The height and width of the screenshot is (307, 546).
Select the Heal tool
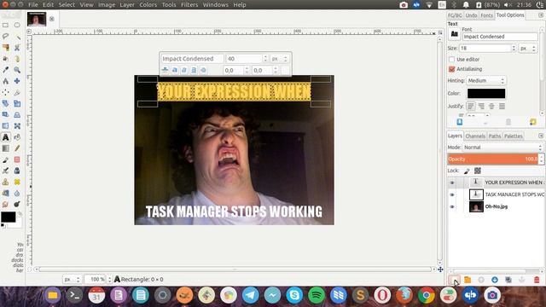coord(17,182)
